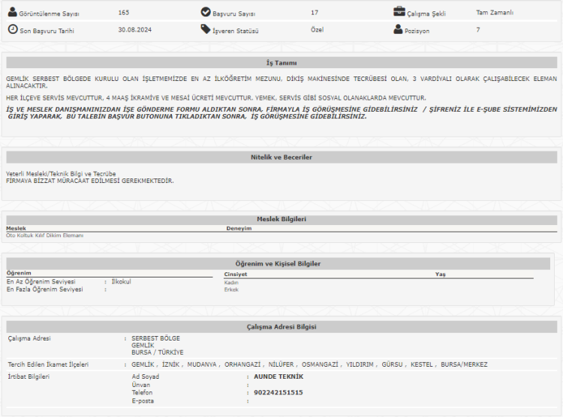
Task: Click the clock icon beside Son Başvuru Tarihi
Action: point(13,29)
